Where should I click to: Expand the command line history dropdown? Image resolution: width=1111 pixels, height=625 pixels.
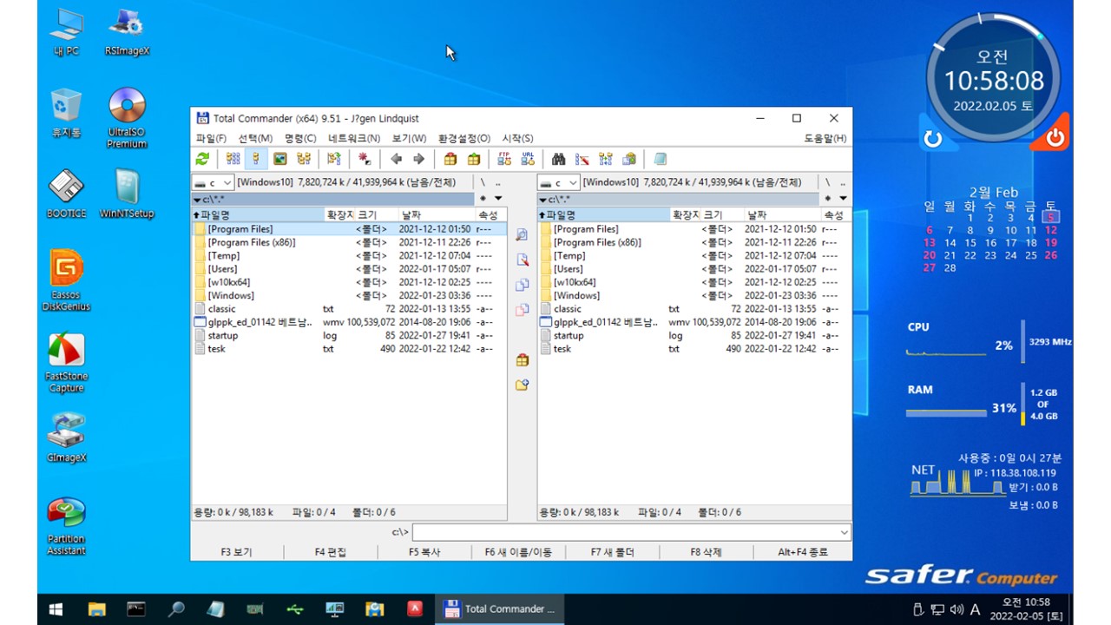(x=844, y=532)
